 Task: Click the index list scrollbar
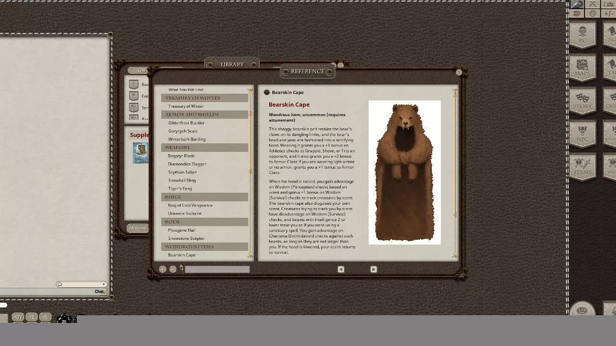[250, 173]
